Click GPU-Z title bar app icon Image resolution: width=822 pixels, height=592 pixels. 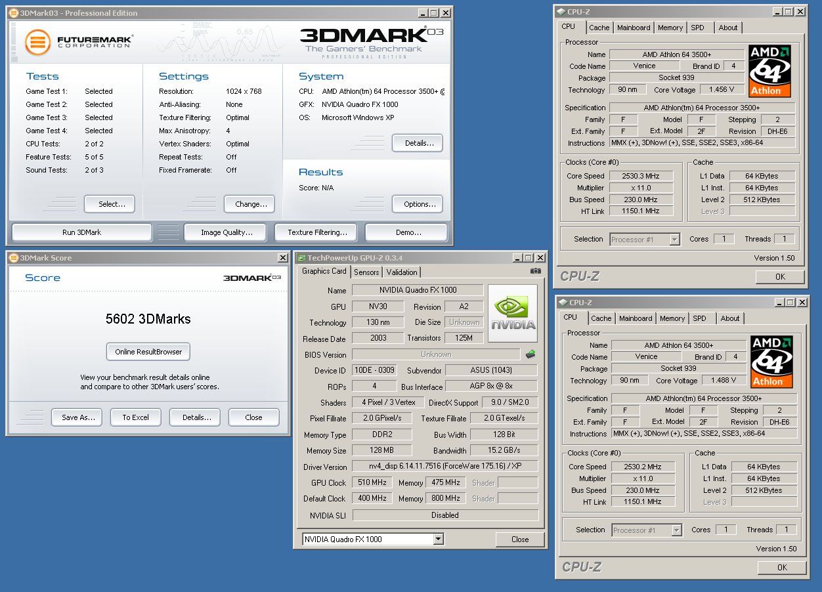[301, 258]
